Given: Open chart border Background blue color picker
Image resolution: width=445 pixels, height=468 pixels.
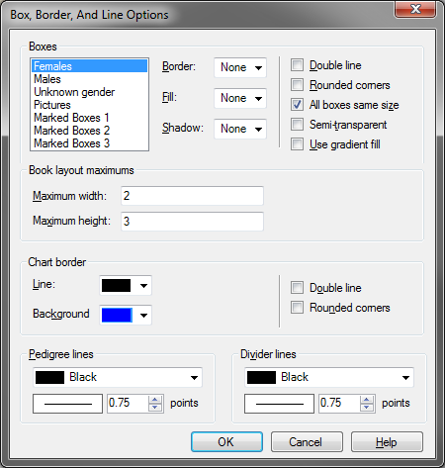Looking at the screenshot, I should coord(126,315).
